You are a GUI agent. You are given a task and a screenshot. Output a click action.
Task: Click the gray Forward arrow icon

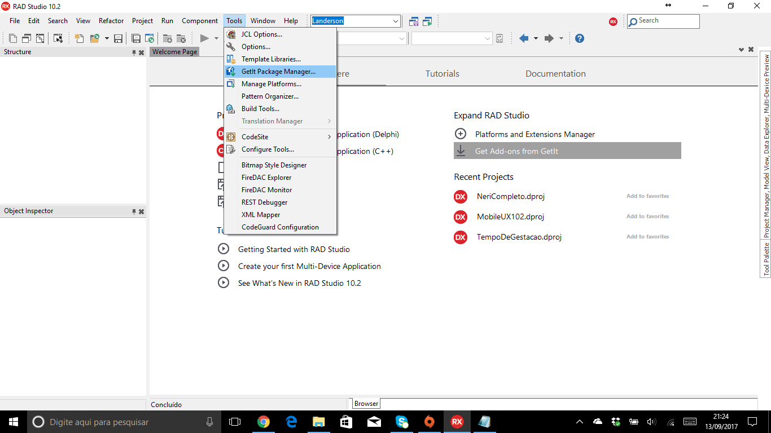click(549, 38)
